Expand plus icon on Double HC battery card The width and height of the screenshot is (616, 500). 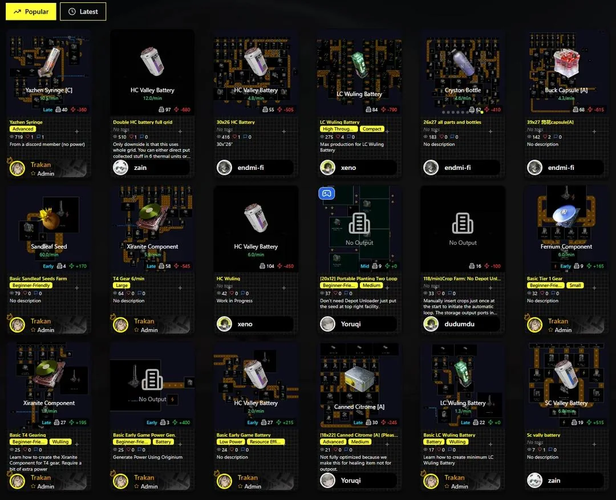point(180,131)
